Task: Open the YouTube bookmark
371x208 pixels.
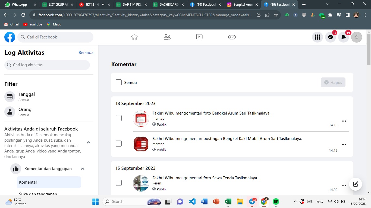Action: (x=33, y=24)
